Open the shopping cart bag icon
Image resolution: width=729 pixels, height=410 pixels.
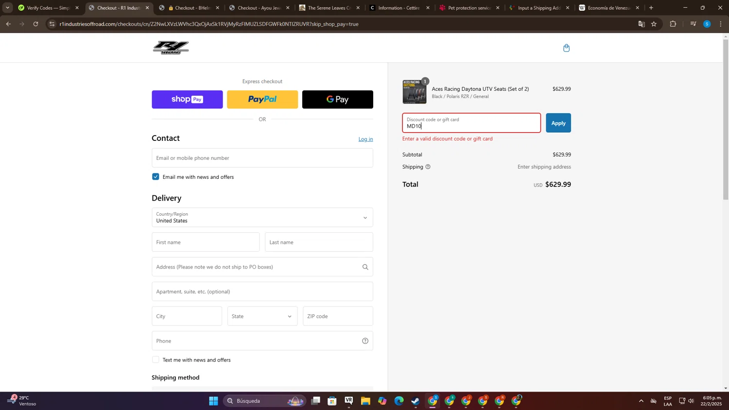pyautogui.click(x=566, y=48)
